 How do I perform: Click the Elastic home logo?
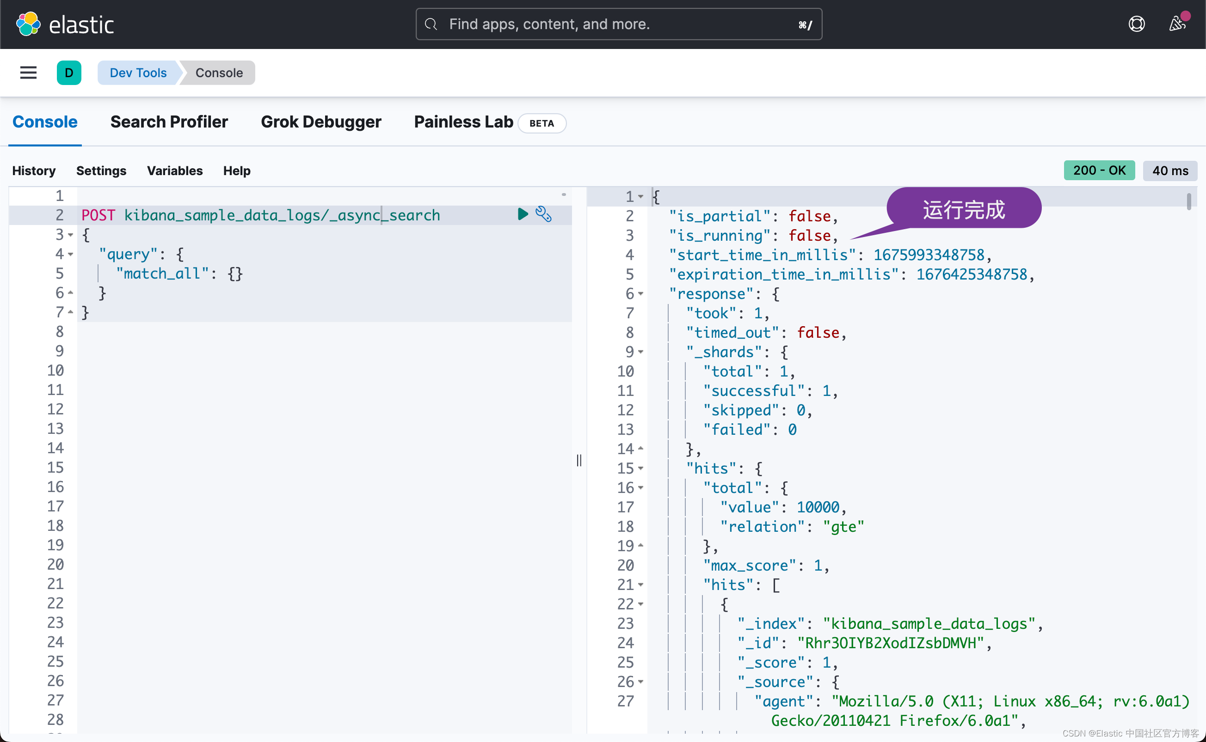point(65,24)
